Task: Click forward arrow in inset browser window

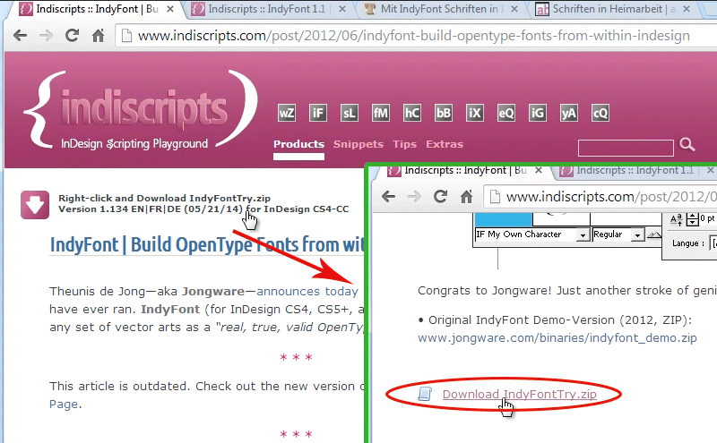Action: click(414, 196)
